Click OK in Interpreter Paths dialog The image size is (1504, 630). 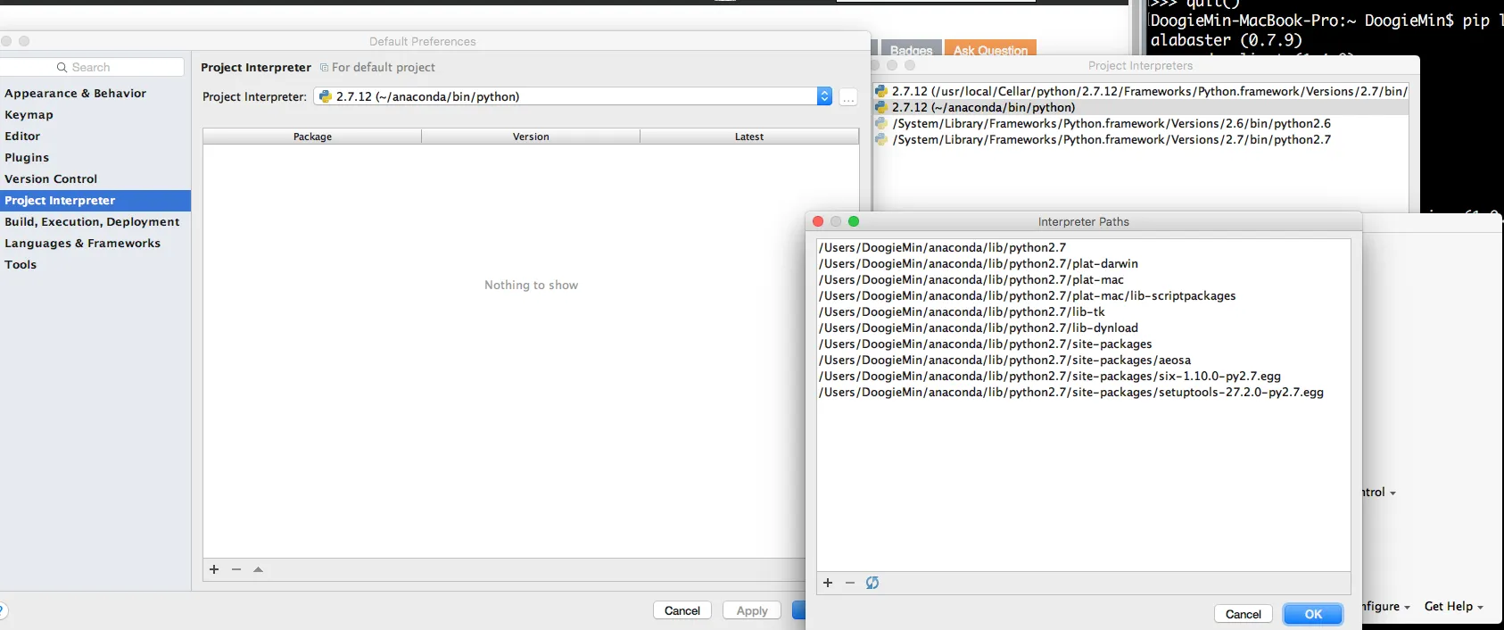click(1313, 614)
